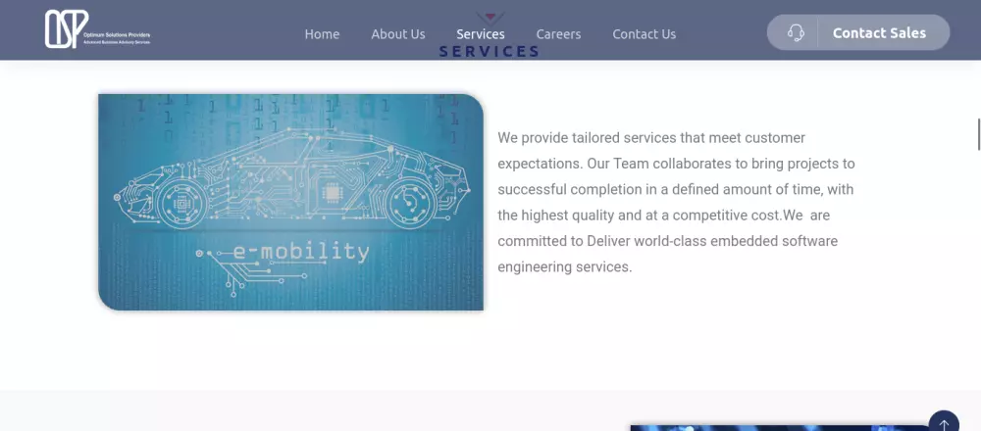The height and width of the screenshot is (431, 981).
Task: Click the e-mobility text in the image
Action: pyautogui.click(x=301, y=252)
